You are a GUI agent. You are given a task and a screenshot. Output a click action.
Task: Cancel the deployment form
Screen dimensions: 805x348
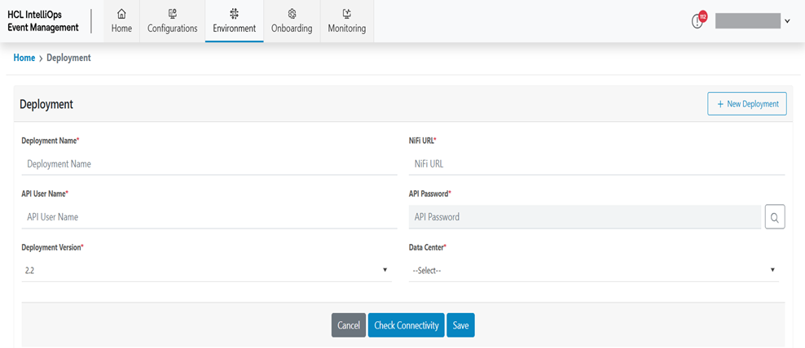349,325
